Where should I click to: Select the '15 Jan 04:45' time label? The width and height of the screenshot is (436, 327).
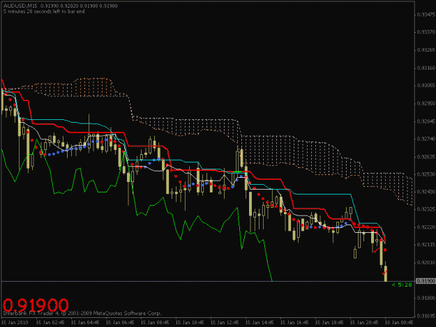click(85, 323)
